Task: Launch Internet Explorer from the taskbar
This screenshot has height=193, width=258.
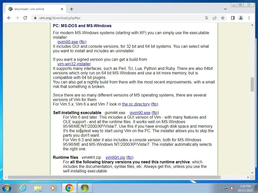Action: tap(22, 188)
